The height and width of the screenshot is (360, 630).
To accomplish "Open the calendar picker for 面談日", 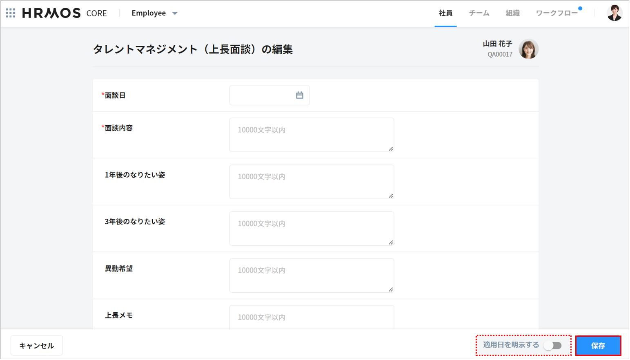I will [299, 95].
